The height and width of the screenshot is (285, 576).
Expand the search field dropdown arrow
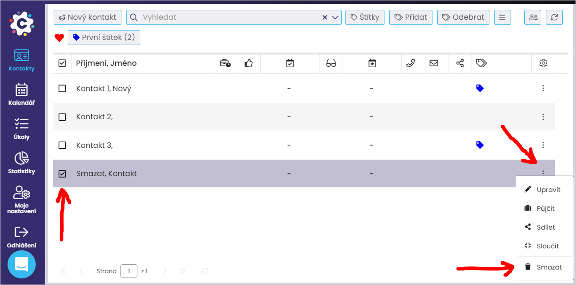[x=336, y=17]
